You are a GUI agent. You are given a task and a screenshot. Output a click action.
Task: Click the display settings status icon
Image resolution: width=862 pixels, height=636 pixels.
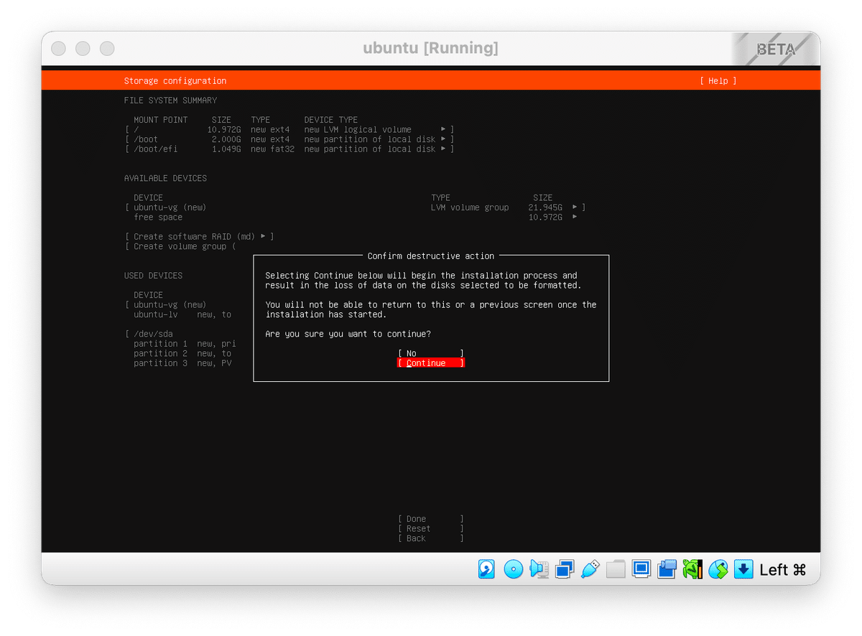pyautogui.click(x=641, y=569)
